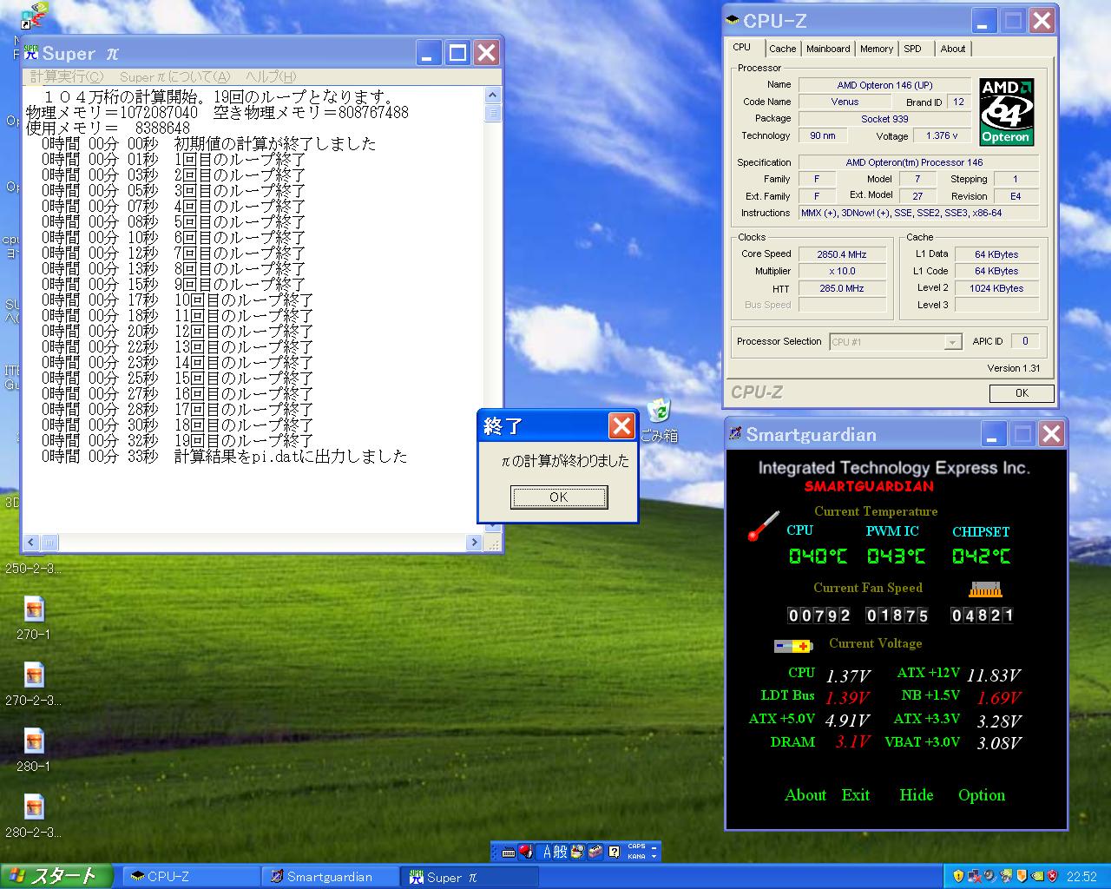The image size is (1111, 889).
Task: Open the 270-2-3... desktop image file
Action: coord(34,675)
